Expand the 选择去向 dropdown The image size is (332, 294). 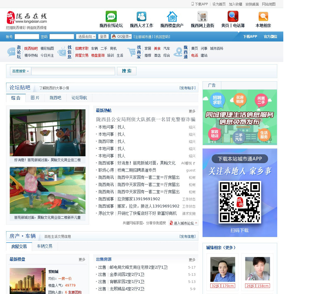[86, 37]
